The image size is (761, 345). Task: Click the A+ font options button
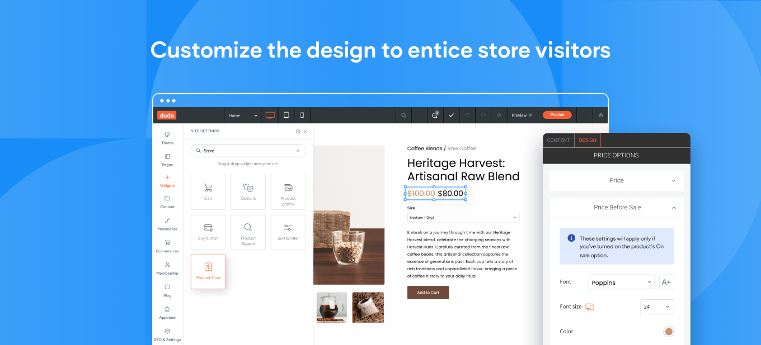click(666, 282)
